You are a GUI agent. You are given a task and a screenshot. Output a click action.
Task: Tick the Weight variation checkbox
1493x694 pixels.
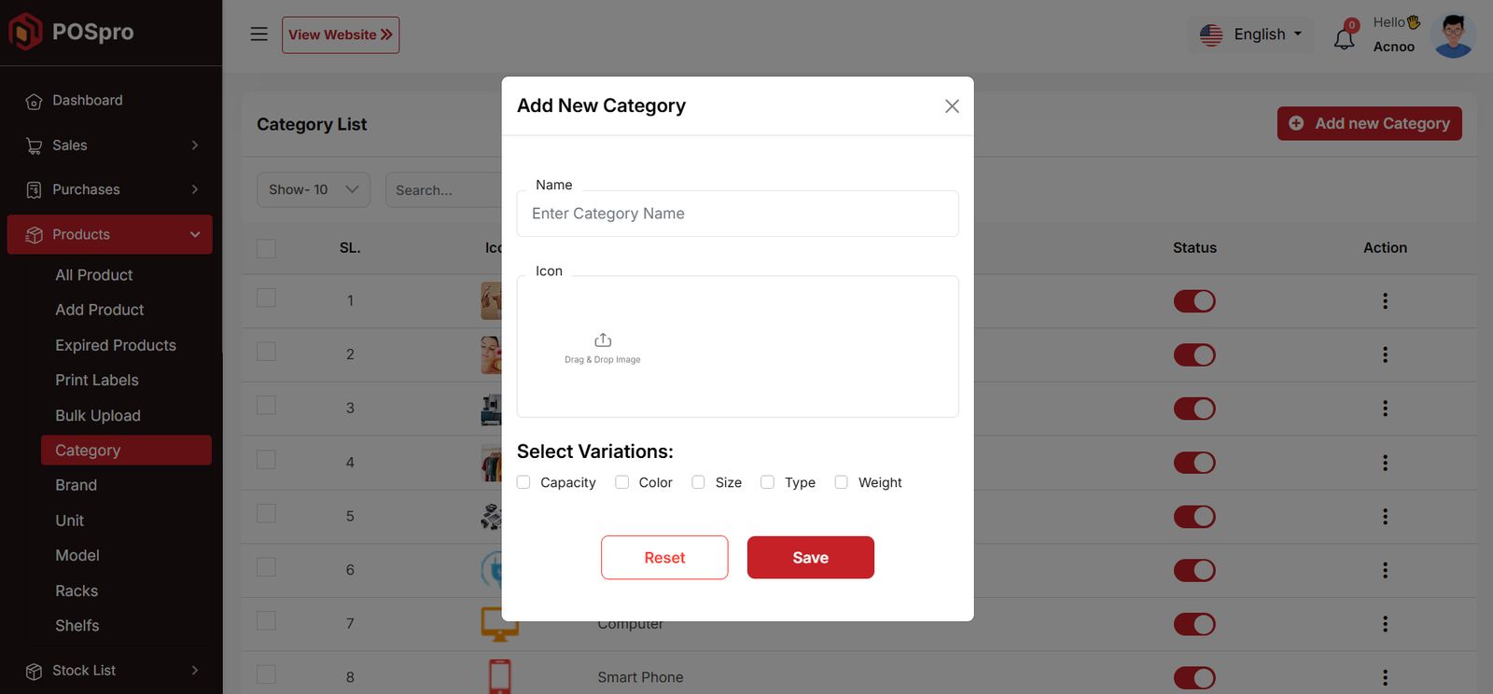click(x=842, y=482)
